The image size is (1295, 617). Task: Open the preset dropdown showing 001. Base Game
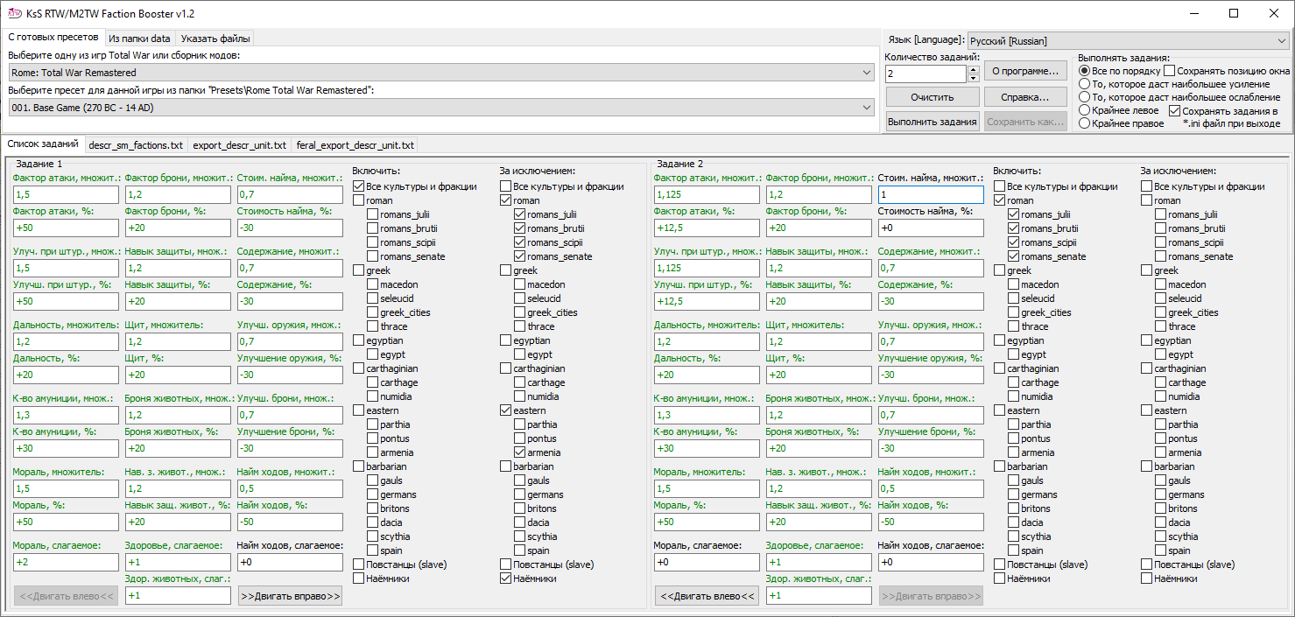[441, 107]
